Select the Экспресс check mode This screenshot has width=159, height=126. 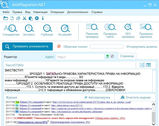coord(29,30)
